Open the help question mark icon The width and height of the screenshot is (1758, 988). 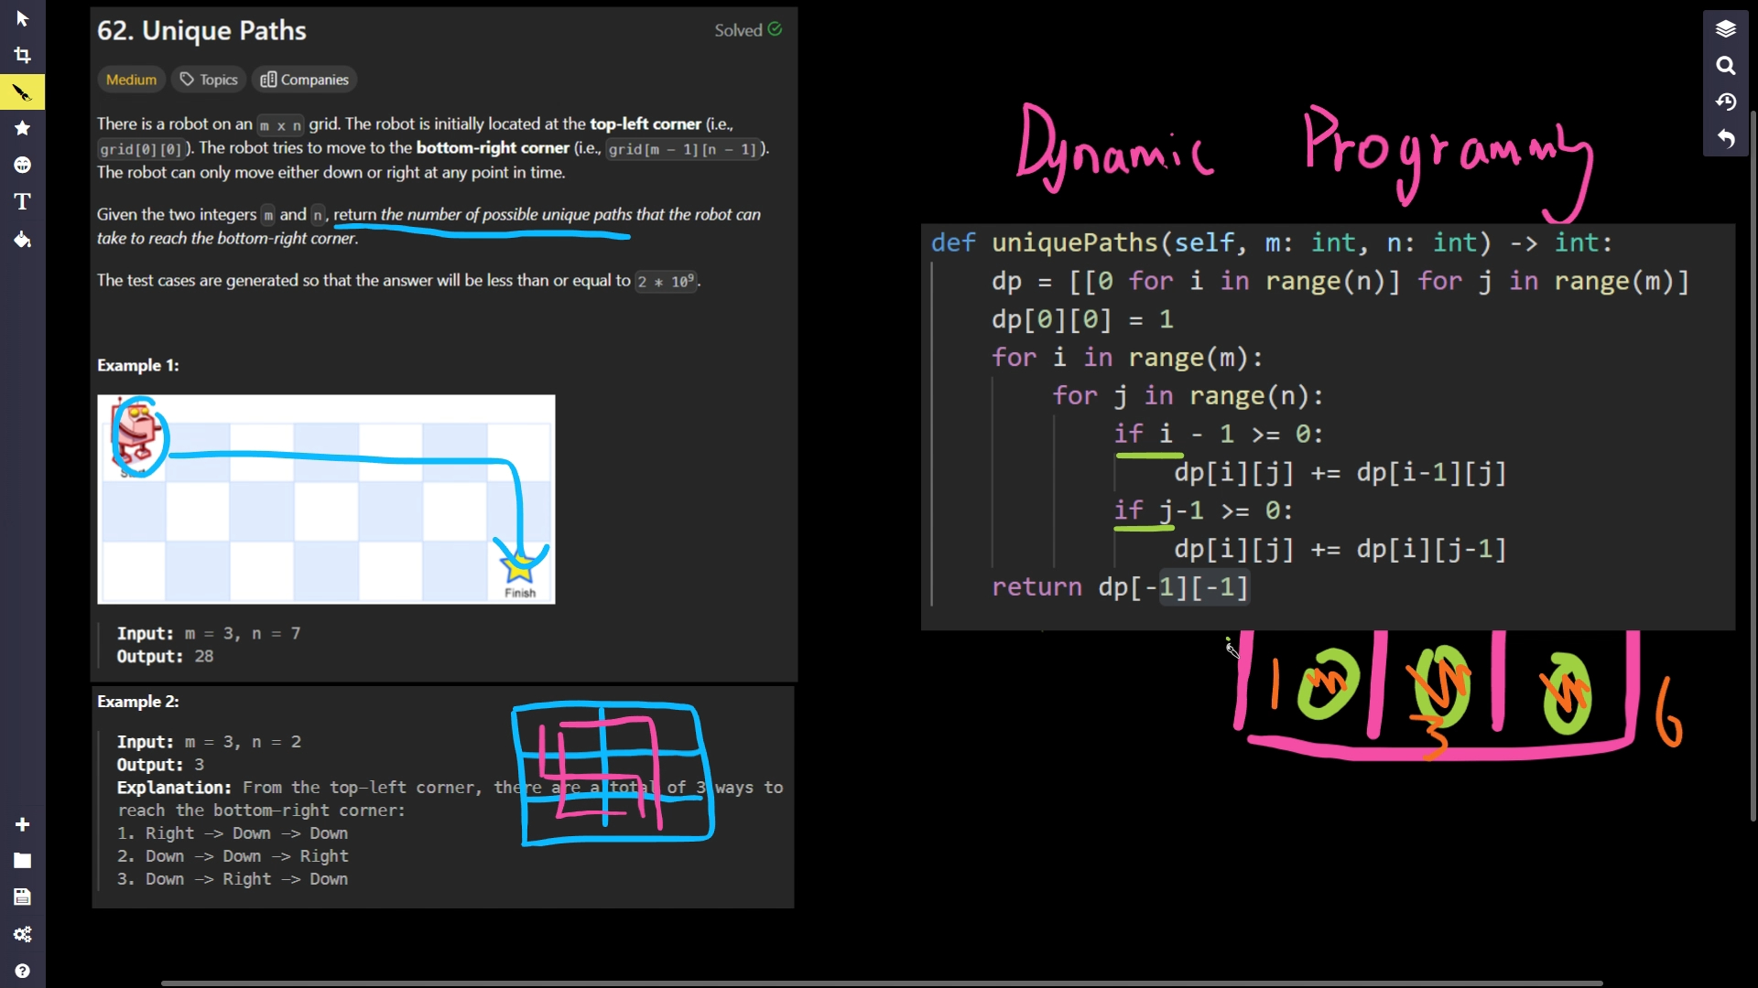(22, 971)
